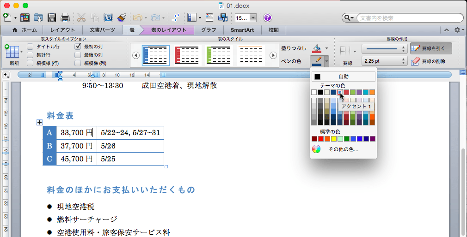This screenshot has height=237, width=467.
Task: Click table cell containing 45,700 円
Action: pos(77,159)
